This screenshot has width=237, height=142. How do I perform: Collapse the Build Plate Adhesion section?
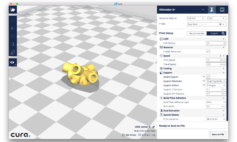tap(224, 98)
